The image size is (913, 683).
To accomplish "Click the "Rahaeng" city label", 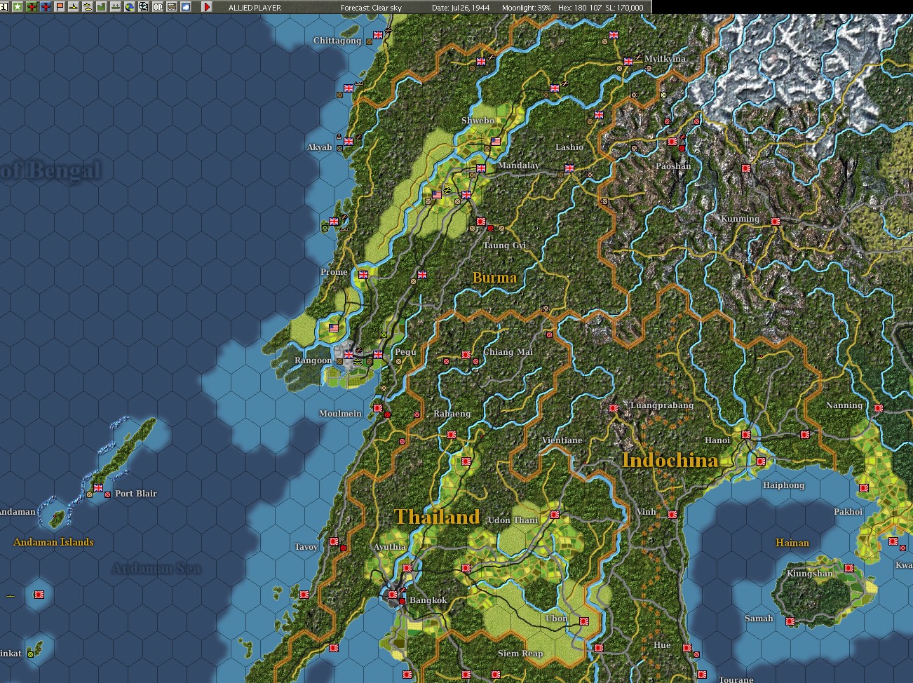I will (452, 414).
